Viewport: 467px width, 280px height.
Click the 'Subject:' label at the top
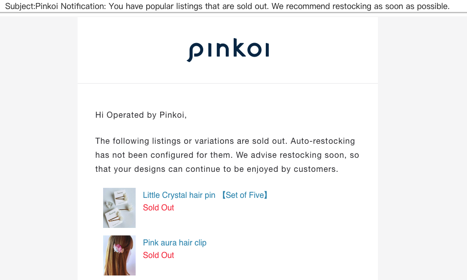pyautogui.click(x=20, y=7)
